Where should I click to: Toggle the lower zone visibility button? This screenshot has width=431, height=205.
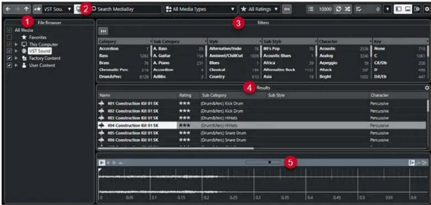tap(408, 9)
